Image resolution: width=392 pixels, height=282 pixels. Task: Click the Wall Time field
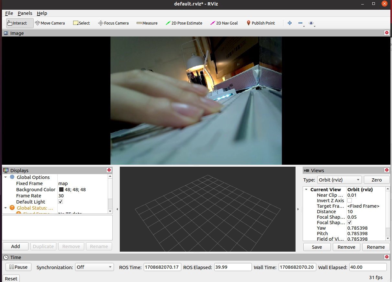pos(297,267)
